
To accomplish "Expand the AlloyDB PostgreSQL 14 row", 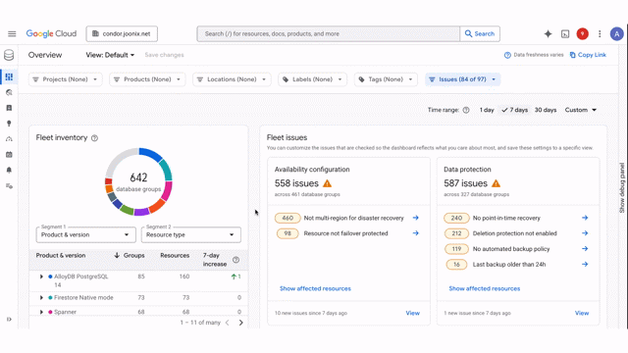I will [41, 277].
